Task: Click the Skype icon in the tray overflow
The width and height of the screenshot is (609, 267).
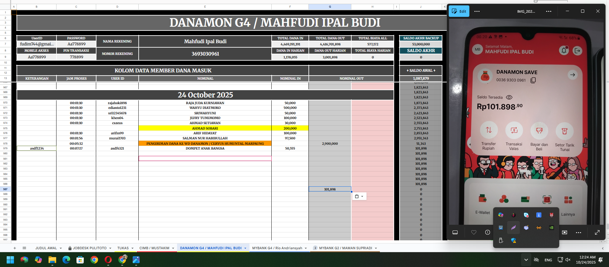Action: tap(526, 215)
